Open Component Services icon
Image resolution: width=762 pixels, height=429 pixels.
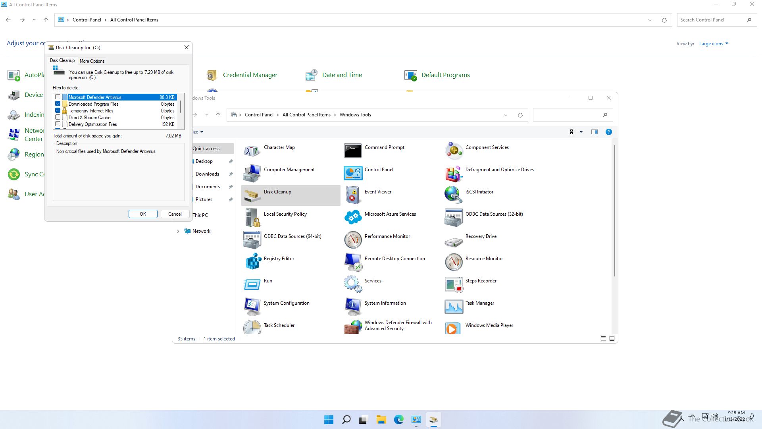point(454,151)
